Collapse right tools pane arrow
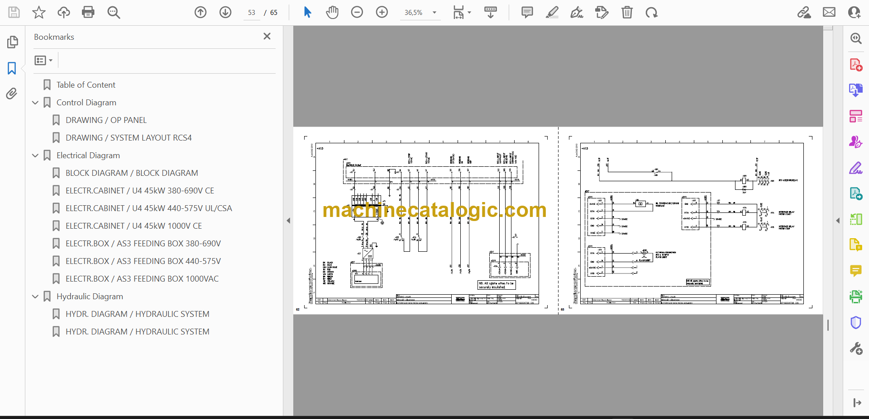The image size is (869, 419). [838, 221]
